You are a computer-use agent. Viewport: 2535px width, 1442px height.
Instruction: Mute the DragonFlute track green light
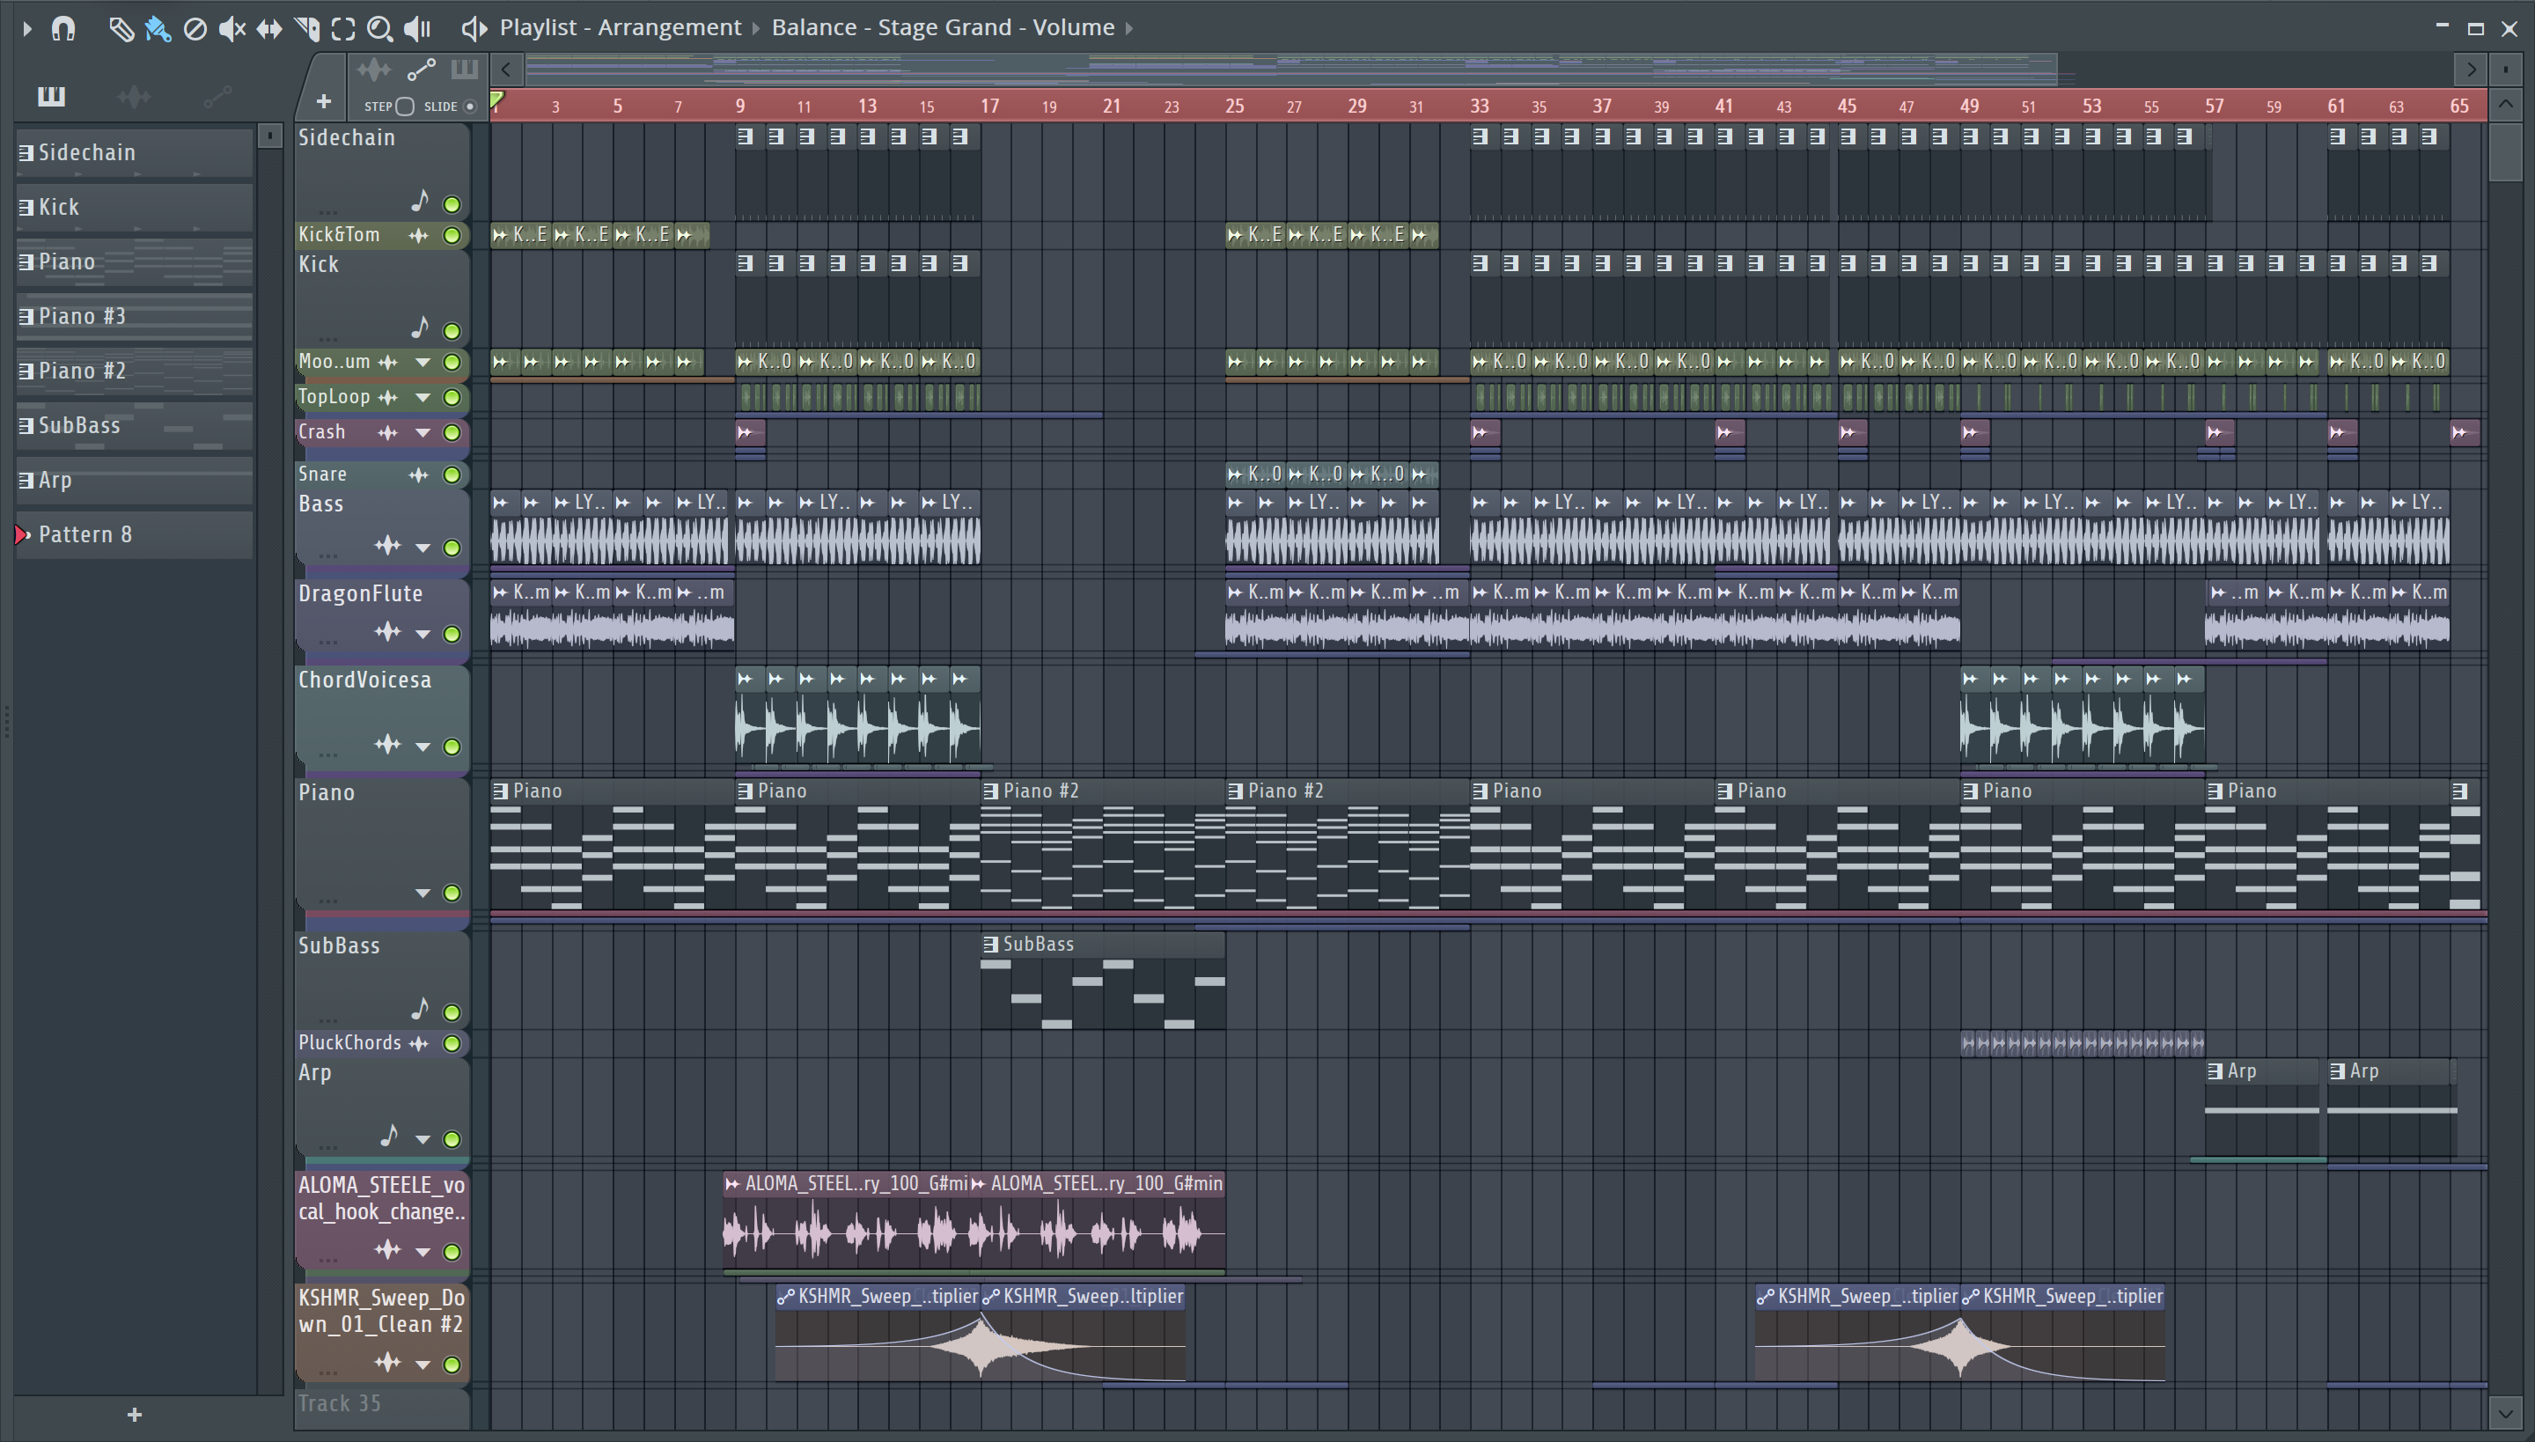pyautogui.click(x=452, y=634)
